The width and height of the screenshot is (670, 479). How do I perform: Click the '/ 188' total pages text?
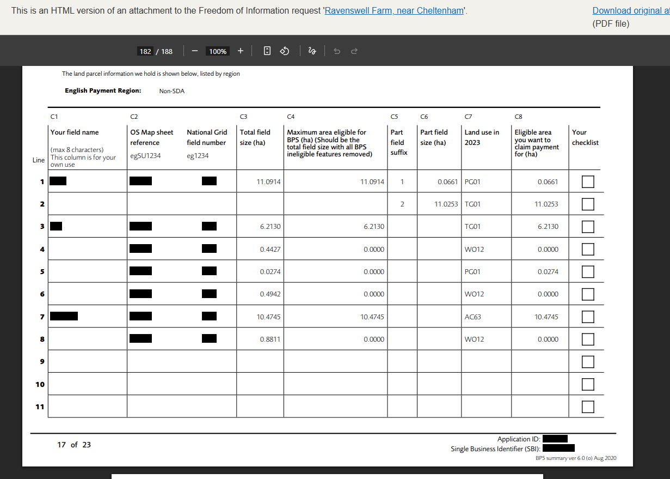click(164, 51)
